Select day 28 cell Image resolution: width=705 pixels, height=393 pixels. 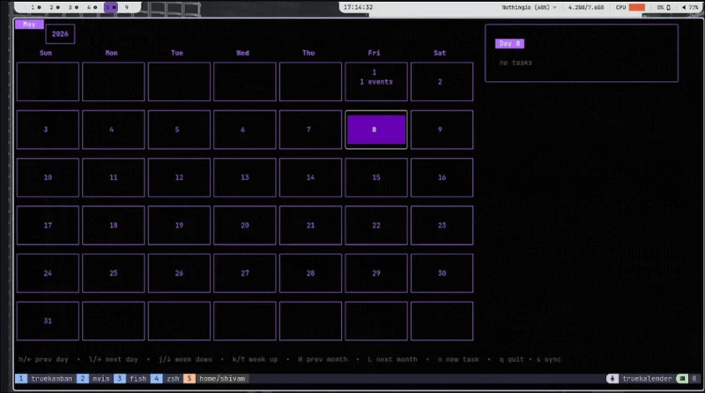coord(310,273)
